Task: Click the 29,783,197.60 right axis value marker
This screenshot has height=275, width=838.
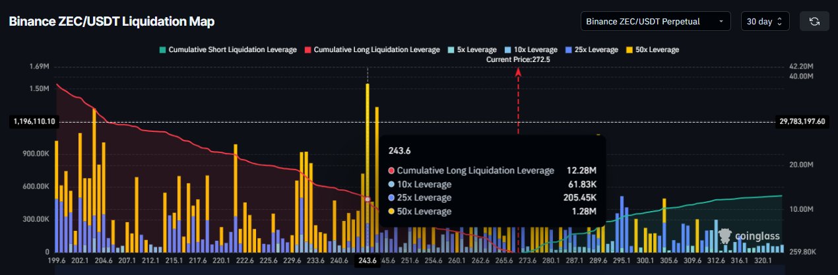Action: tap(803, 121)
